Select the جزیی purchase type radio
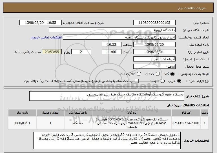Viewport: 217px width, 153px height. point(179,81)
